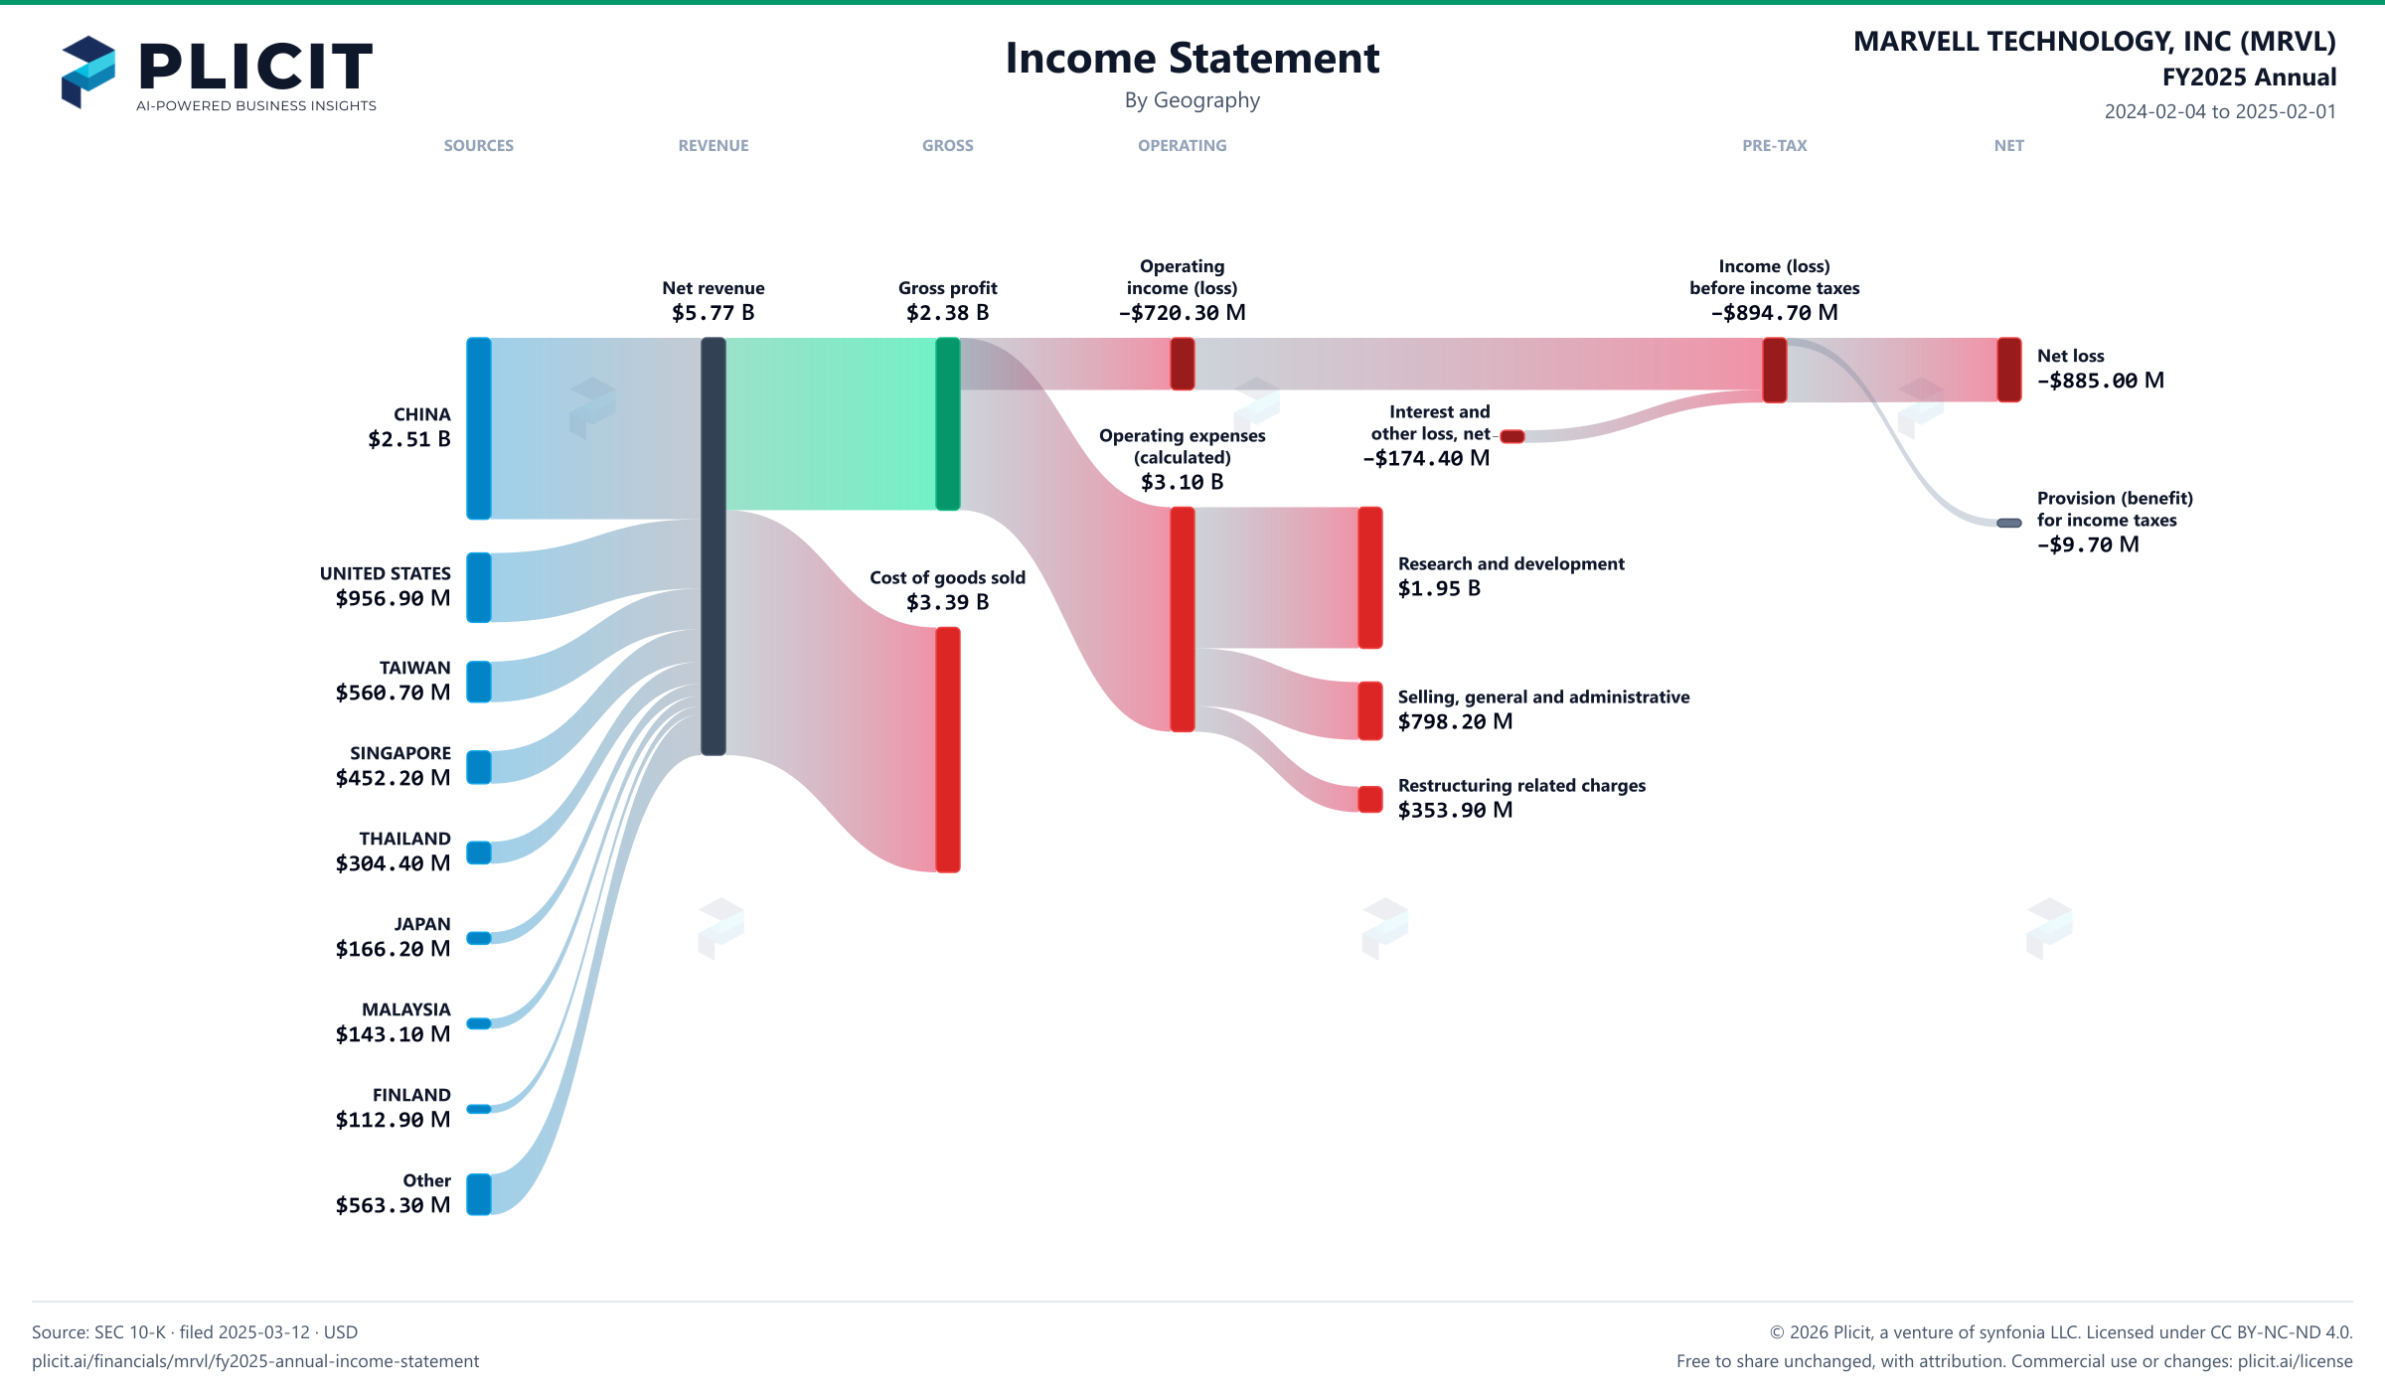The image size is (2385, 1392).
Task: Select the Other geography source bar
Action: [479, 1194]
